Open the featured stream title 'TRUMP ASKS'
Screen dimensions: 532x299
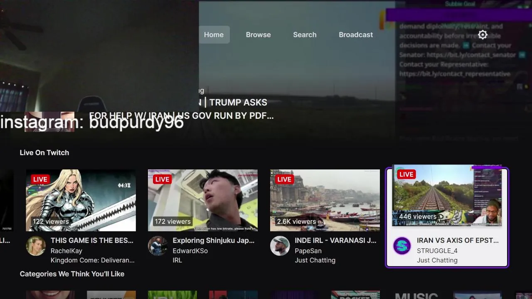click(238, 102)
